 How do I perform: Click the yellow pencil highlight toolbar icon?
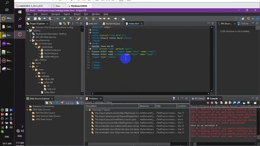click(79, 19)
